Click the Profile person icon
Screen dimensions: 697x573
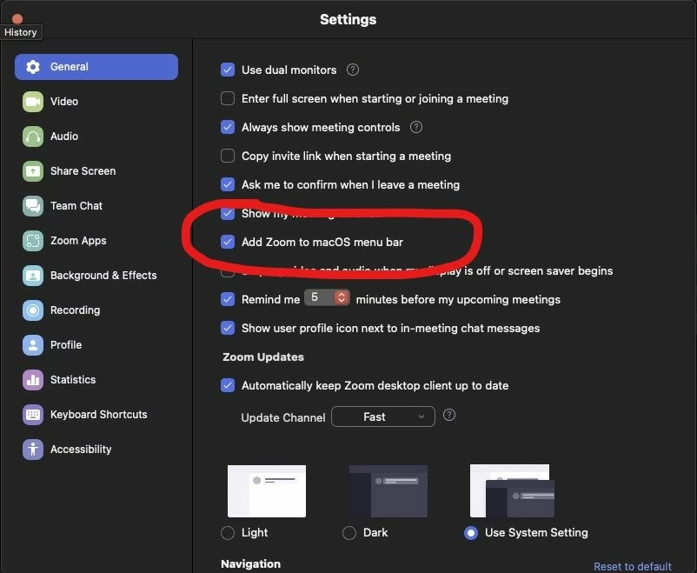click(x=33, y=345)
